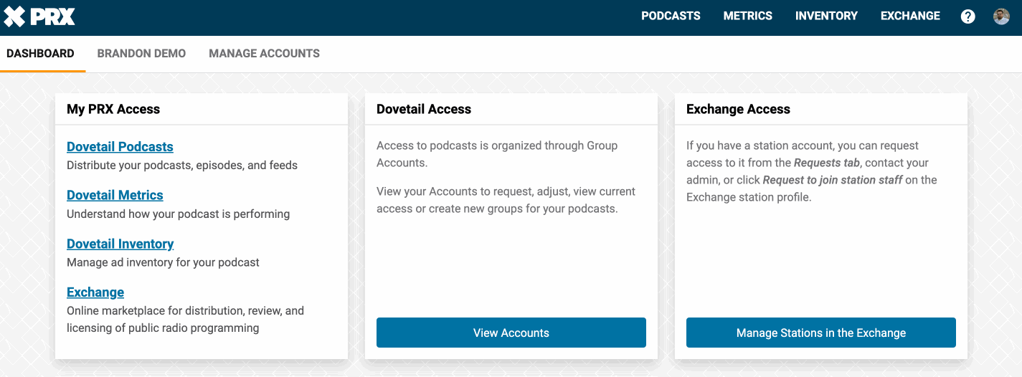
Task: Follow the Dovetail Podcasts link
Action: click(120, 147)
